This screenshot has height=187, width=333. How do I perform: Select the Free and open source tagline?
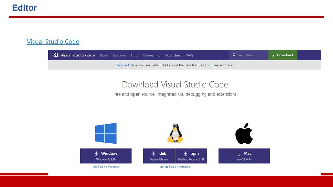click(175, 94)
